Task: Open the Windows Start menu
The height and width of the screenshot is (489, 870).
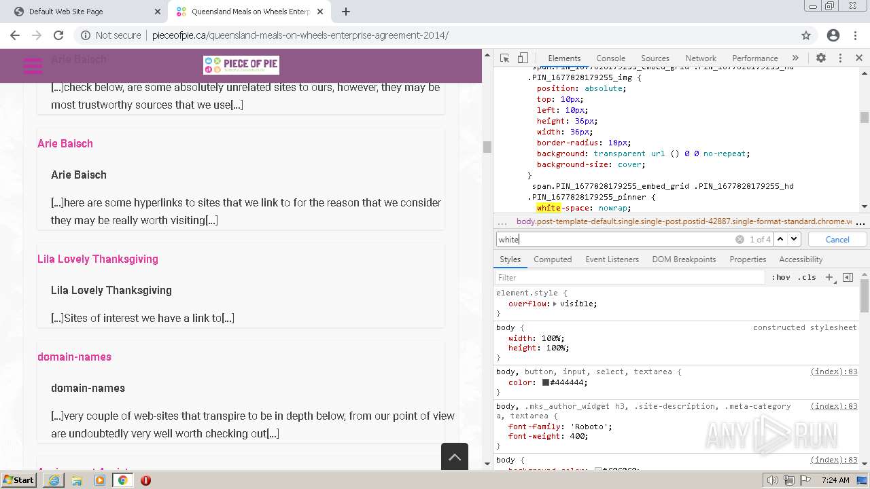Action: click(19, 479)
